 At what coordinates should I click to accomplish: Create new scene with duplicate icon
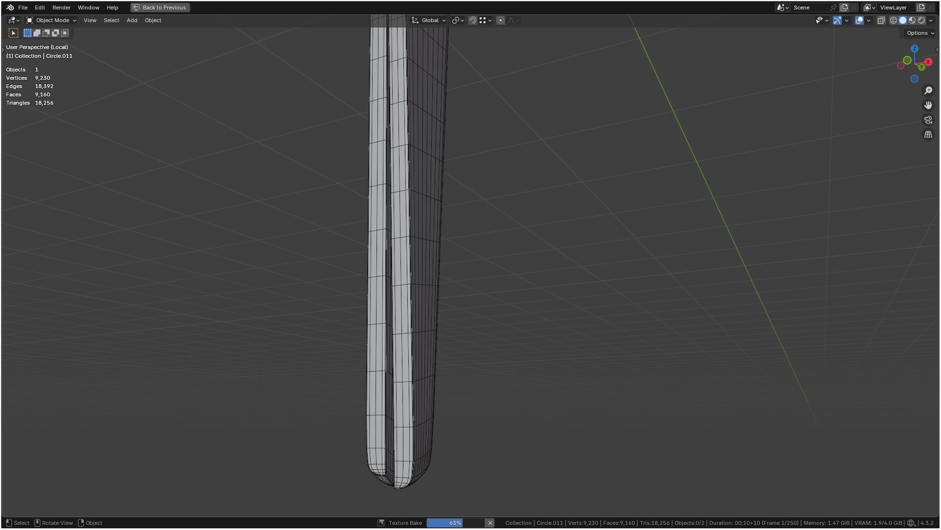coord(844,7)
